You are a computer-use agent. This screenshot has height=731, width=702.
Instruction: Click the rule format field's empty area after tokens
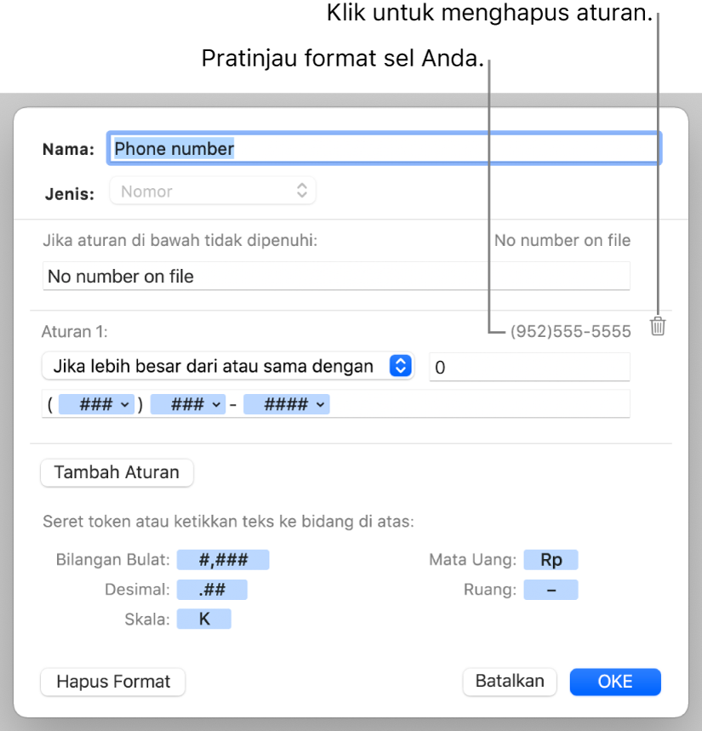(x=480, y=403)
